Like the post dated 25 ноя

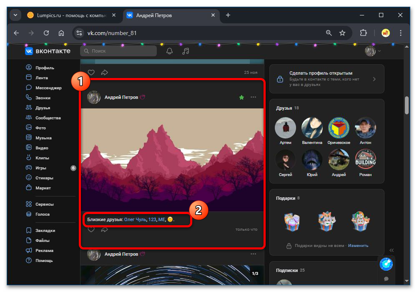pyautogui.click(x=91, y=72)
